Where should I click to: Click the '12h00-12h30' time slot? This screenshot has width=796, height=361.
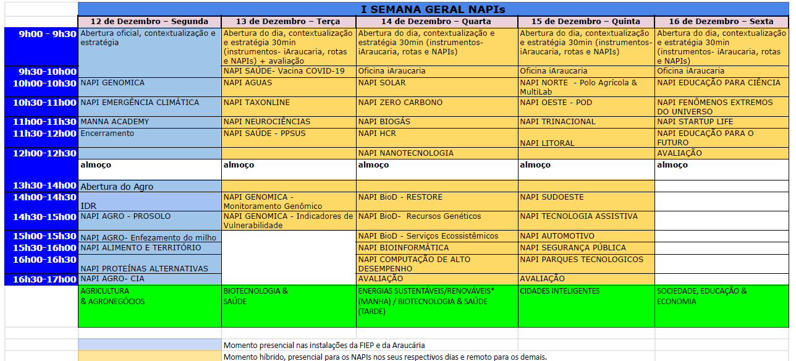click(x=41, y=153)
